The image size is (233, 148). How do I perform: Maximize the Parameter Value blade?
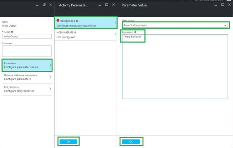(223, 5)
